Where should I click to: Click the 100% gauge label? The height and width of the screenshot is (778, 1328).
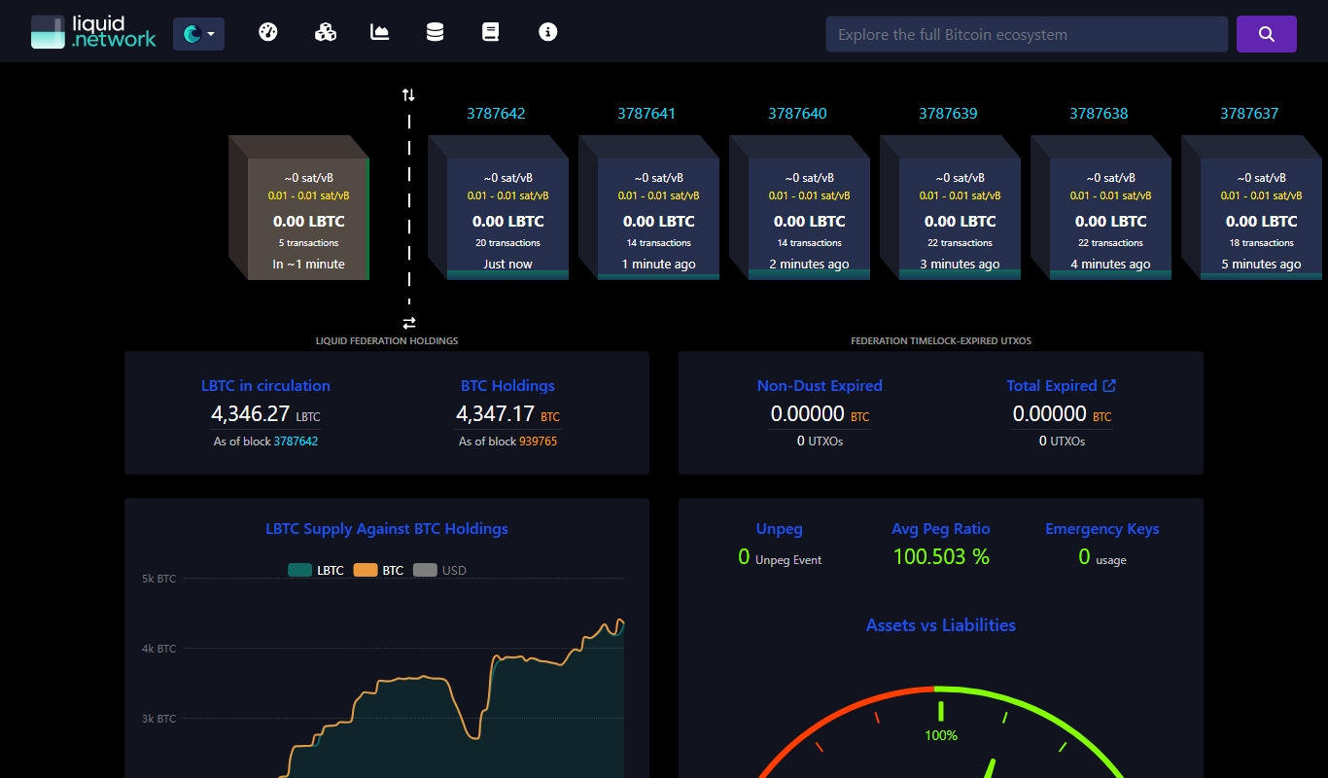pos(941,735)
